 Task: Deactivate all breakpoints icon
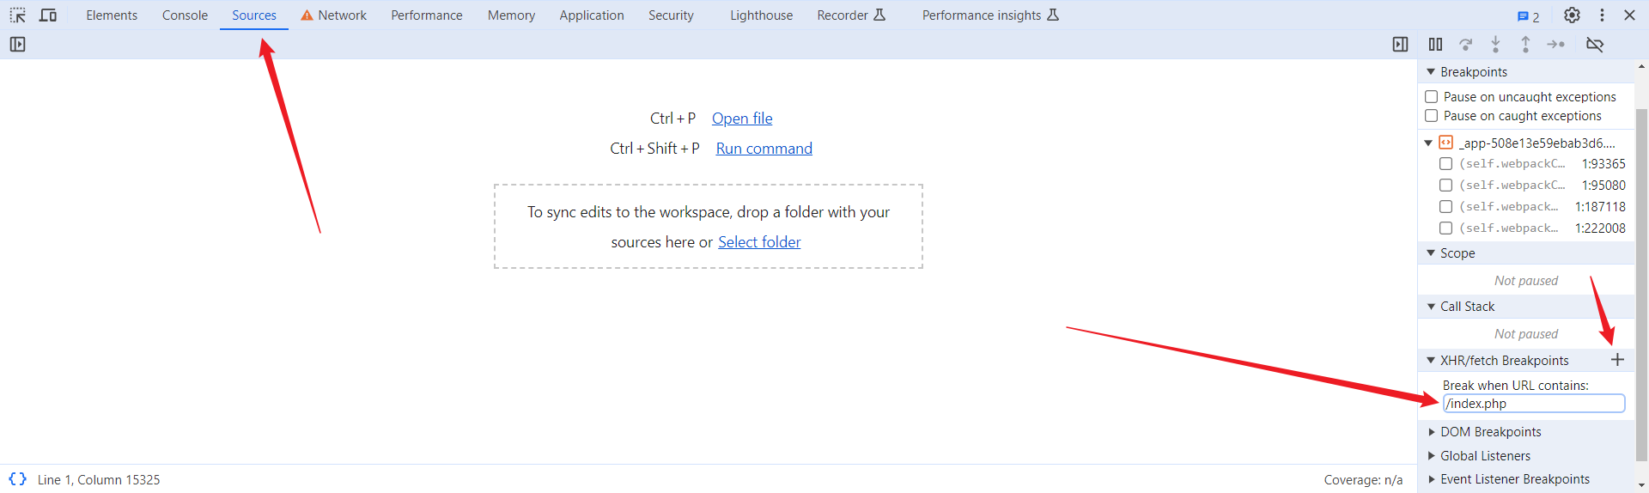[1595, 45]
